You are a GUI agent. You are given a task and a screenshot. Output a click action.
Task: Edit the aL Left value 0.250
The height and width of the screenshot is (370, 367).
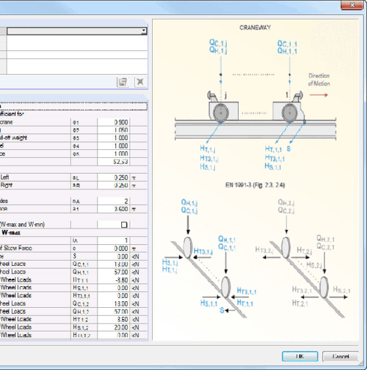coord(113,177)
